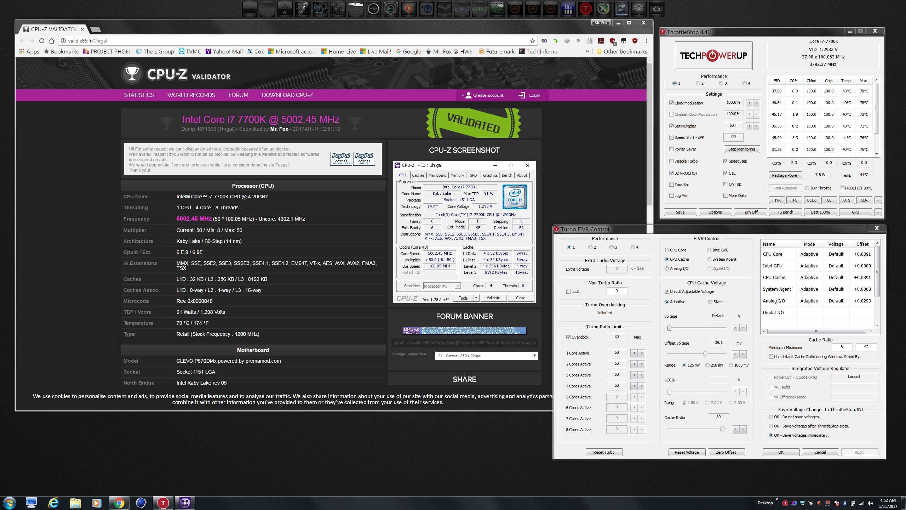The height and width of the screenshot is (510, 906).
Task: Click the FIVR button in ThrottleStop
Action: 776,200
